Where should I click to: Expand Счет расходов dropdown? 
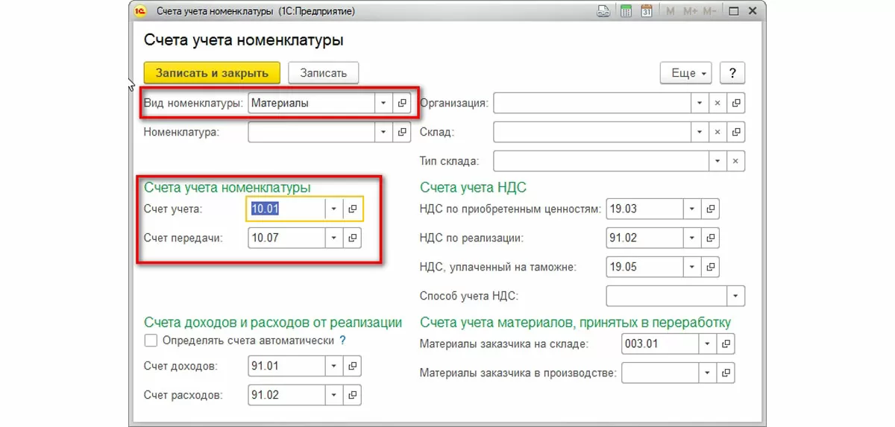[x=334, y=395]
